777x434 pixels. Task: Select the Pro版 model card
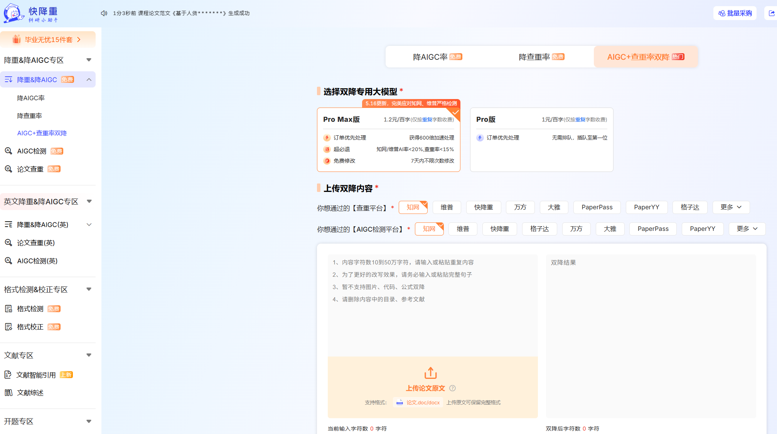coord(542,140)
